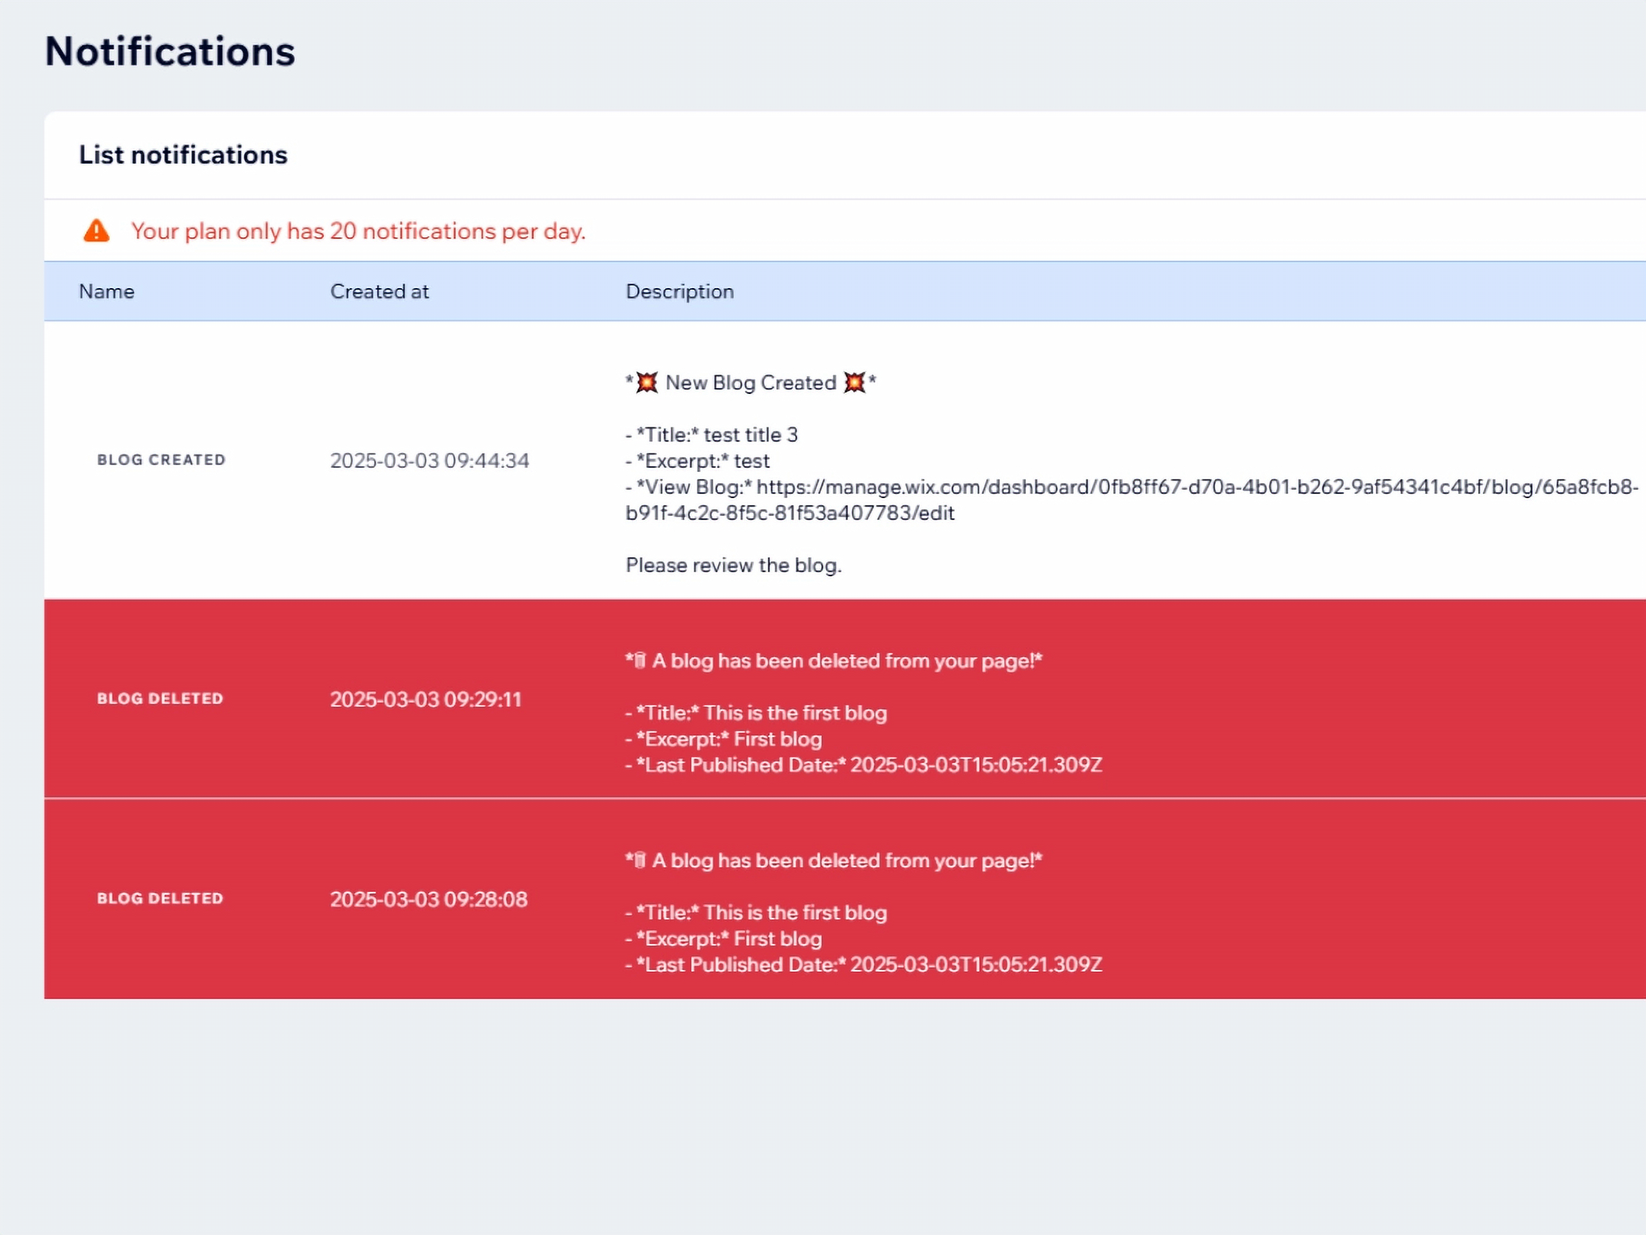Click 'Please review the blog.' text
Screen dimensions: 1646x1235
(733, 565)
